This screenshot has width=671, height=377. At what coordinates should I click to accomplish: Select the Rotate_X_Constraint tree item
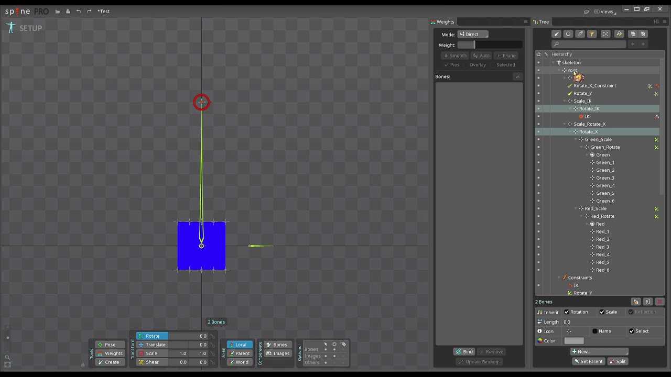point(594,86)
